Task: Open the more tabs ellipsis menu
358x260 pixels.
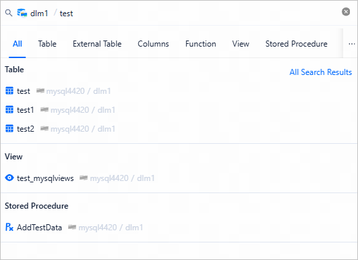Action: pos(352,44)
